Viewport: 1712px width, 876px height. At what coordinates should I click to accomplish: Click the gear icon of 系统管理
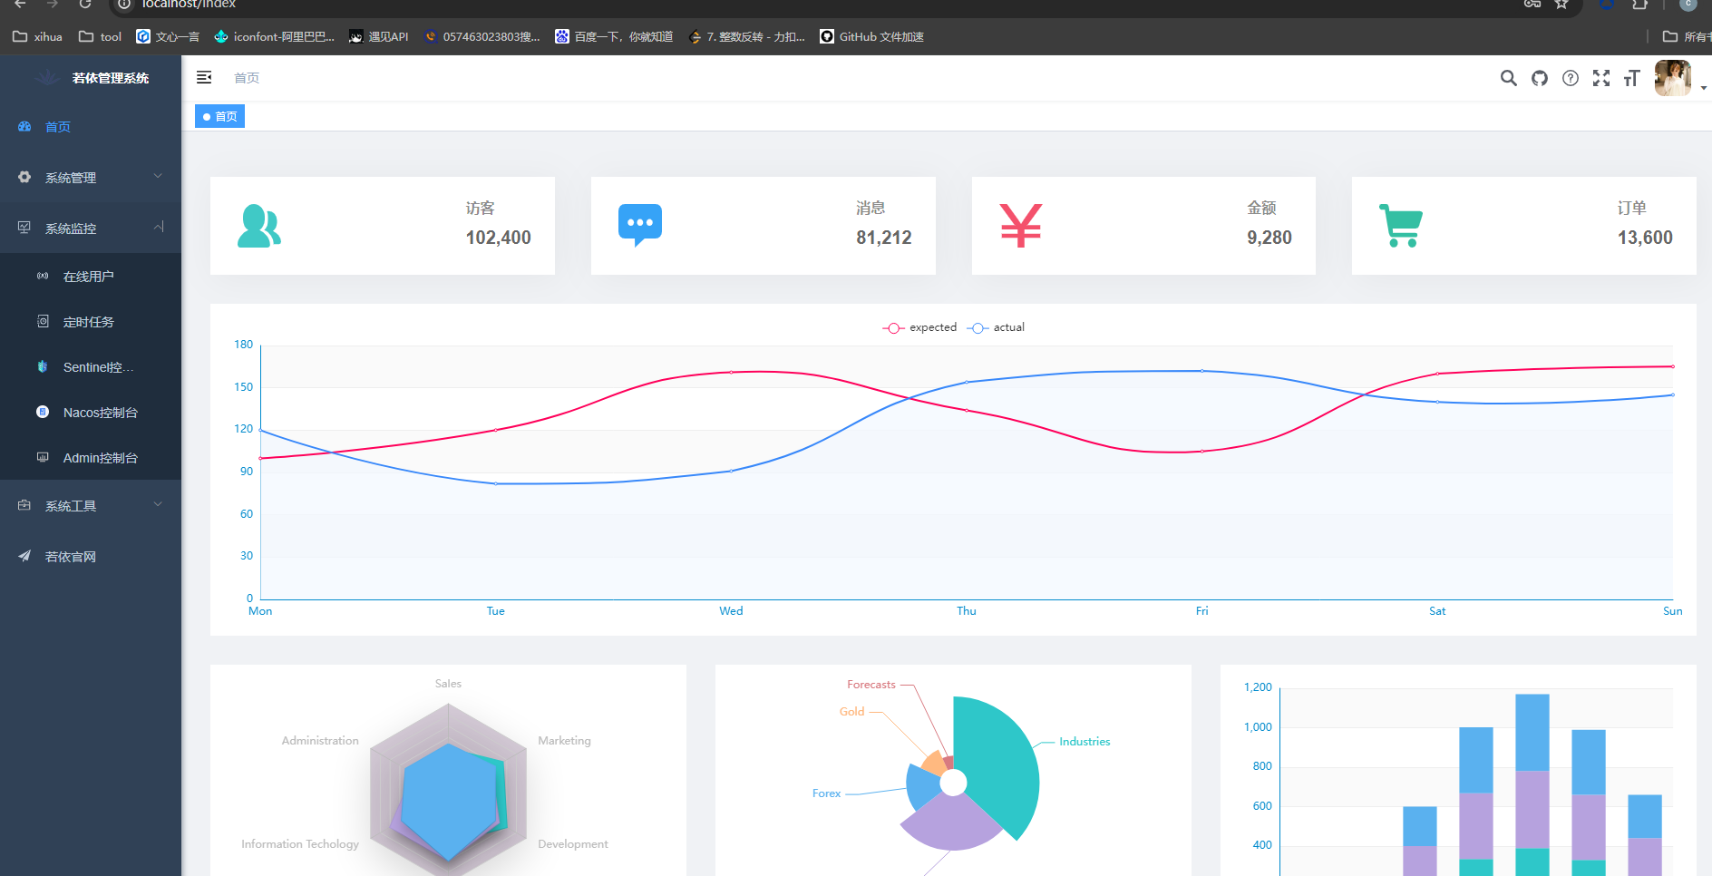(x=24, y=178)
